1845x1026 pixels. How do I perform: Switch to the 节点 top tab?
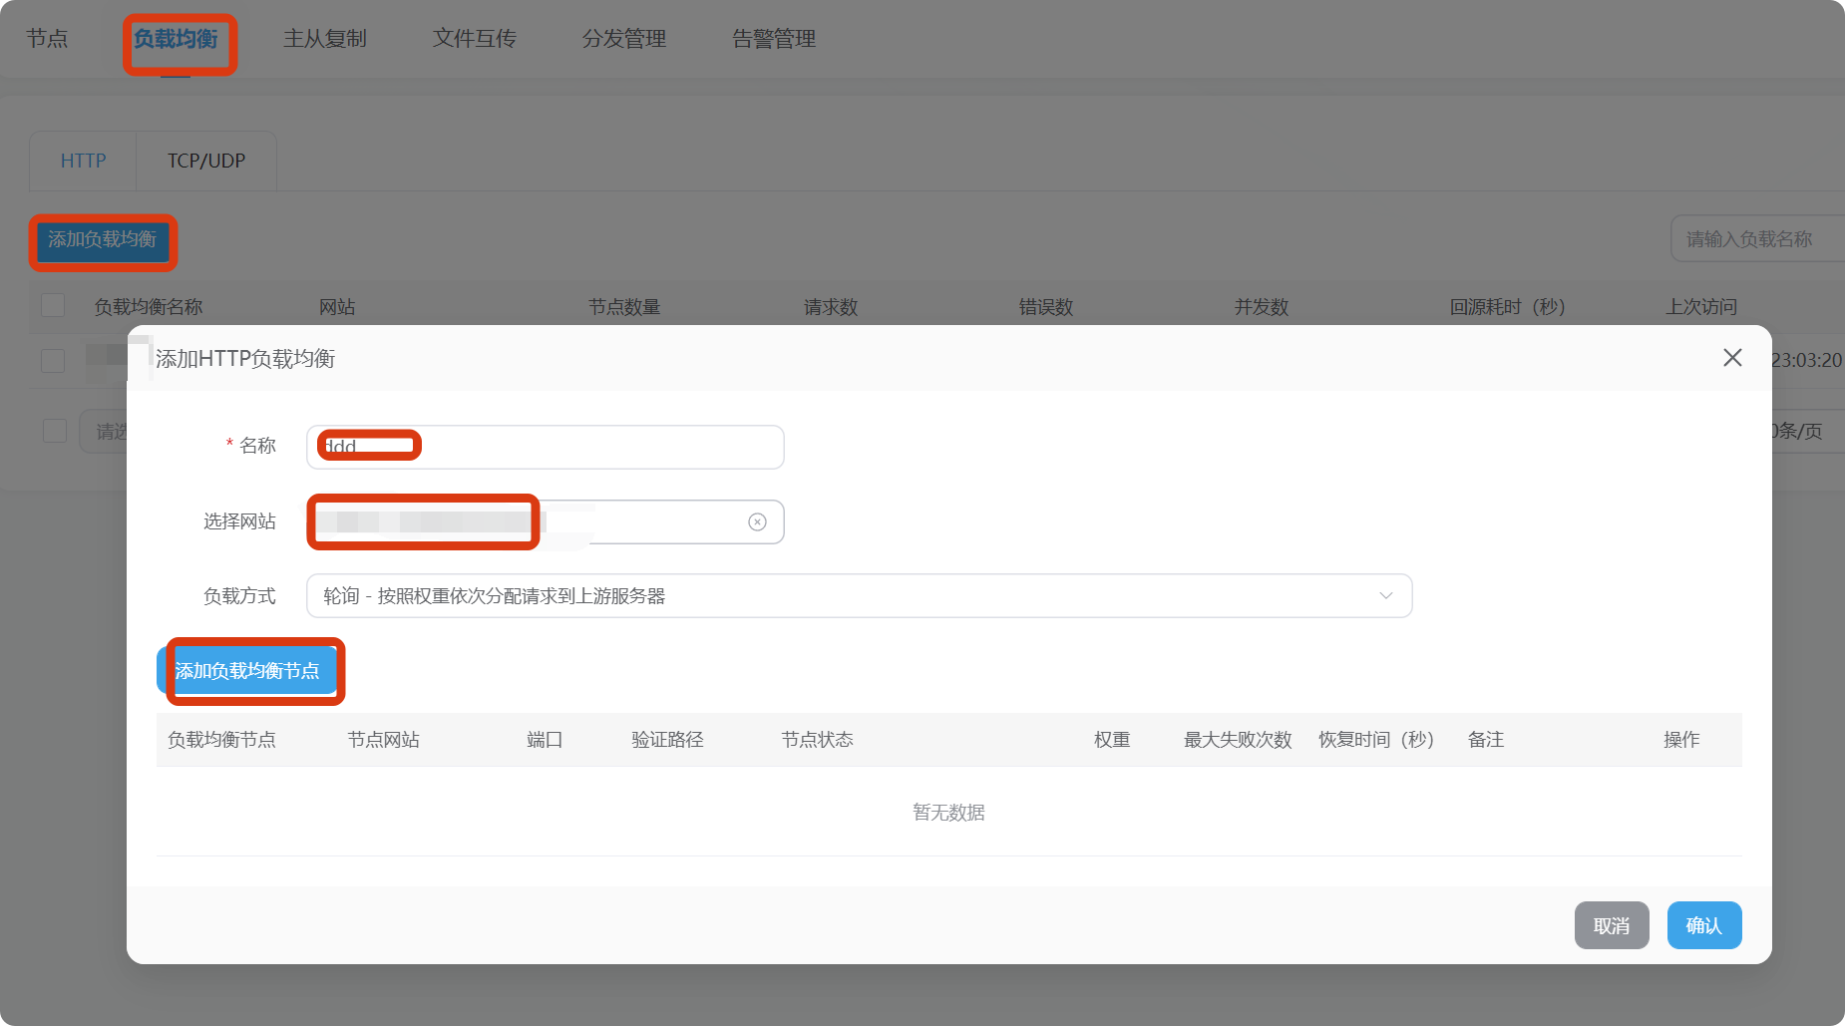47,39
